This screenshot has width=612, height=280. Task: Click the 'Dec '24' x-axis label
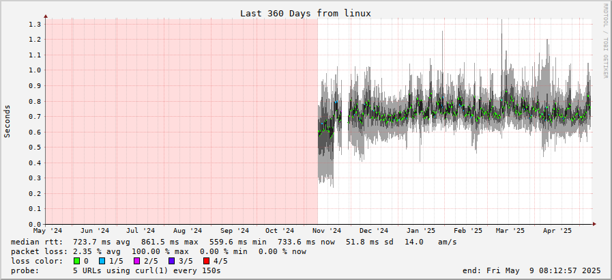pos(375,232)
